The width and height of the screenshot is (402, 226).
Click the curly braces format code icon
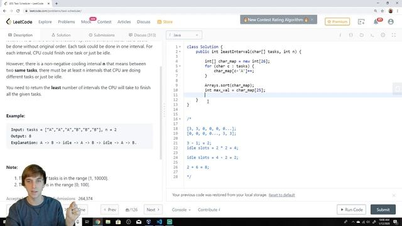pyautogui.click(x=350, y=35)
